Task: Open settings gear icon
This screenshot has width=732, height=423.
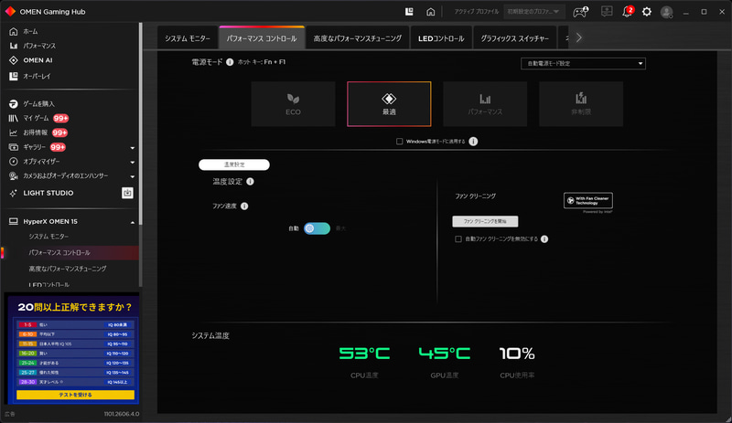Action: click(x=647, y=12)
